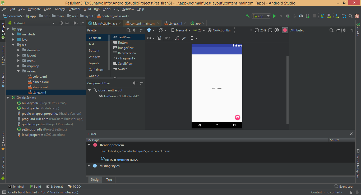Run the app with the green play icon
Image resolution: width=361 pixels, height=195 pixels.
pos(274,16)
